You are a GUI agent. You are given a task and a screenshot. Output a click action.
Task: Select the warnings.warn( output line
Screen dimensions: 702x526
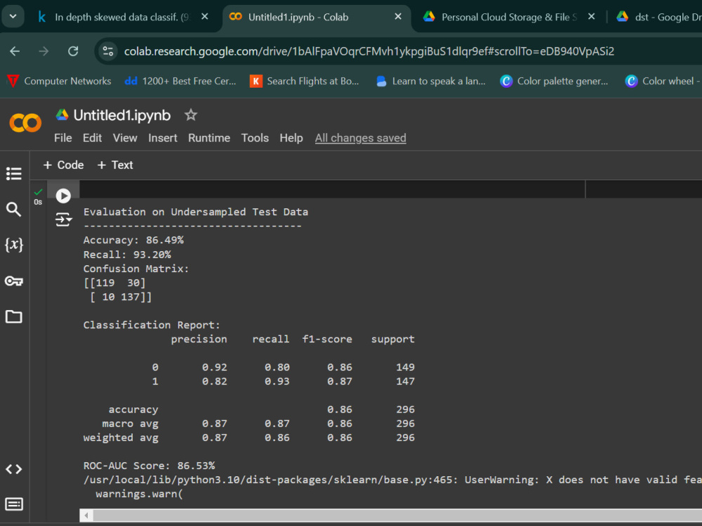click(140, 494)
